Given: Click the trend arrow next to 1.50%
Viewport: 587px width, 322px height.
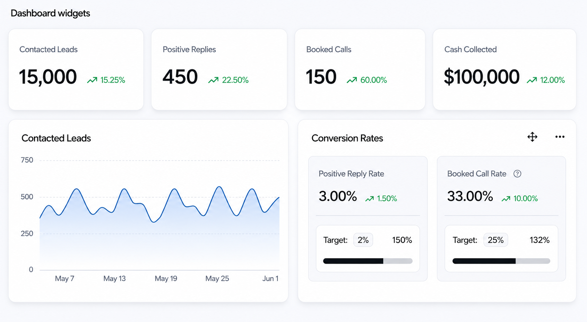Looking at the screenshot, I should point(369,199).
